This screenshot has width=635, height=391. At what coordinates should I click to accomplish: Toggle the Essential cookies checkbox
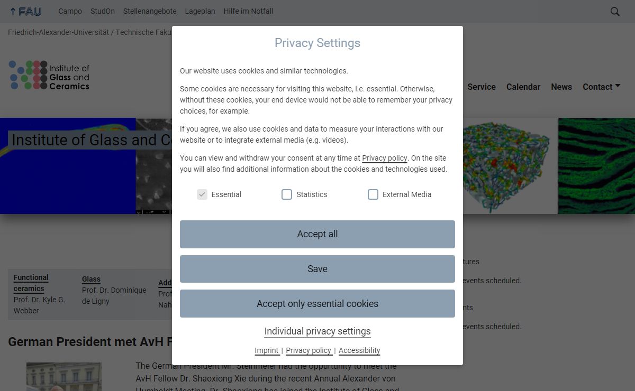coord(202,194)
